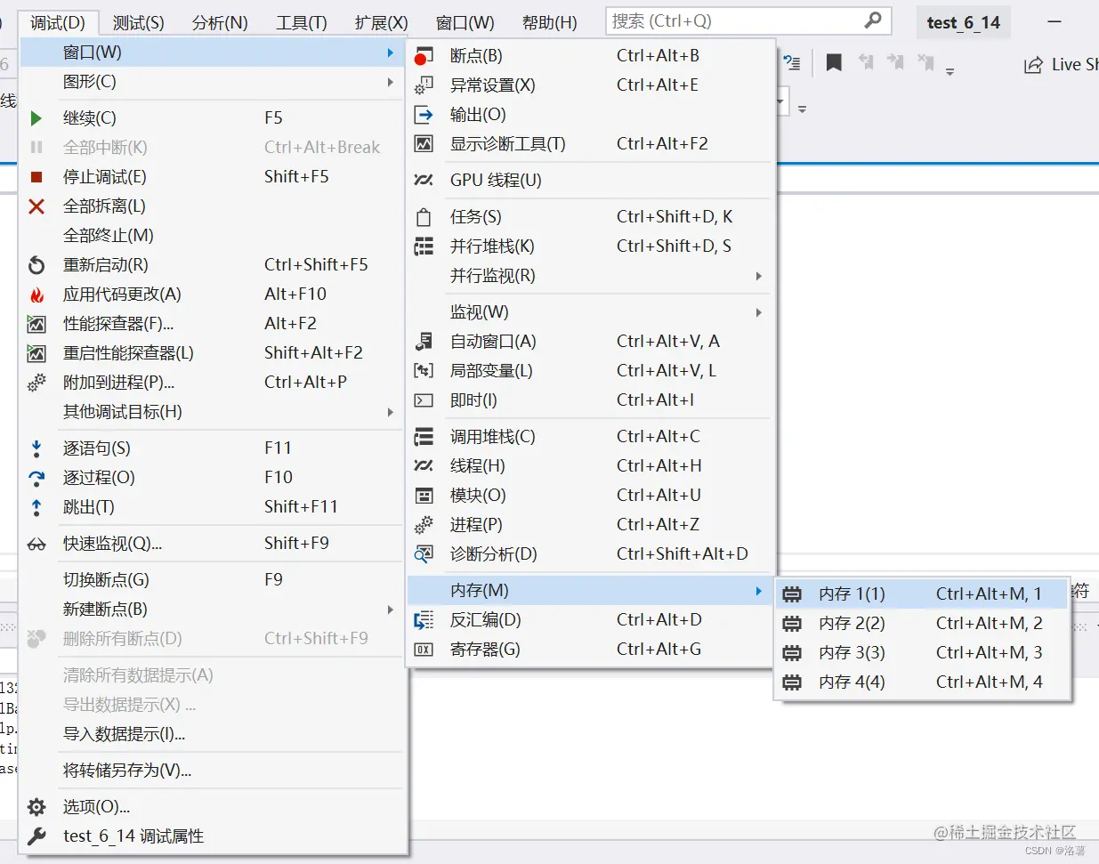Image resolution: width=1099 pixels, height=864 pixels.
Task: Select 内存 2(2) from the memory submenu
Action: click(922, 624)
